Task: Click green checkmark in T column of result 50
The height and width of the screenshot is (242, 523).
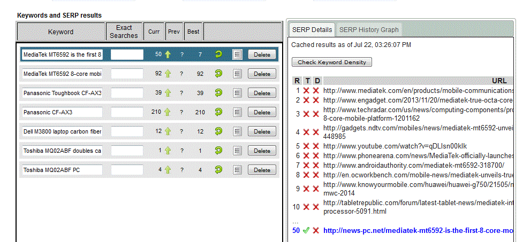Action: (306, 230)
